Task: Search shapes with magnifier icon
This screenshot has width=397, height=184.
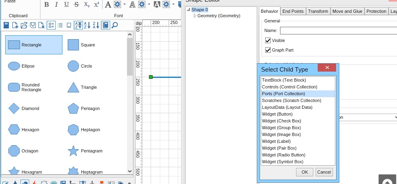Action: tap(115, 26)
